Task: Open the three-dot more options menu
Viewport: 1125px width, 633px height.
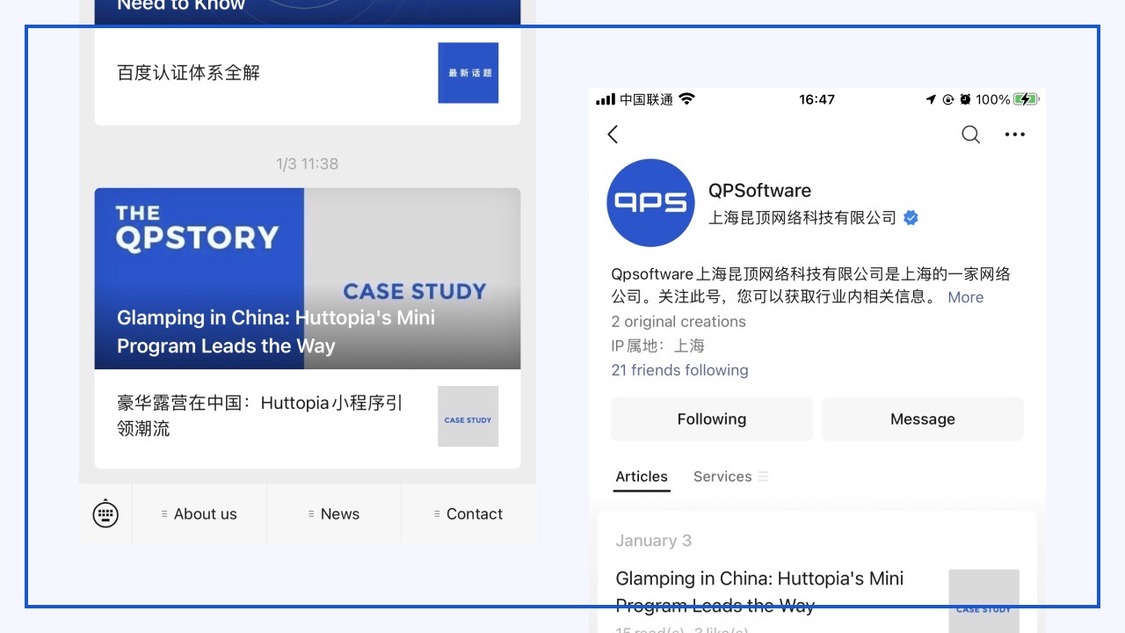Action: 1014,135
